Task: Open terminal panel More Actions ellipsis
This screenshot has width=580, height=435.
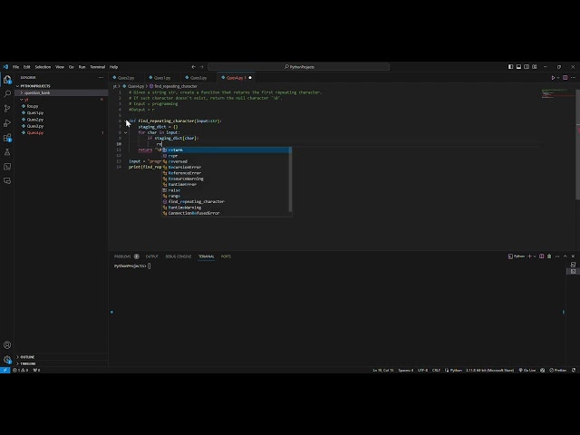Action: [557, 256]
